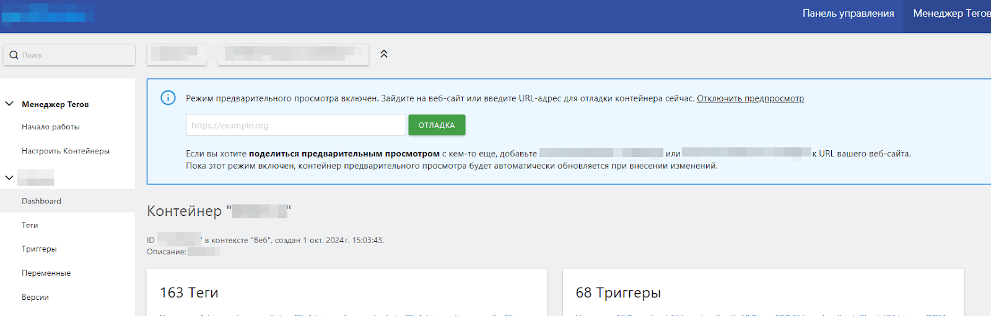Collapse the header with double chevron icon
The width and height of the screenshot is (991, 316).
pos(384,54)
